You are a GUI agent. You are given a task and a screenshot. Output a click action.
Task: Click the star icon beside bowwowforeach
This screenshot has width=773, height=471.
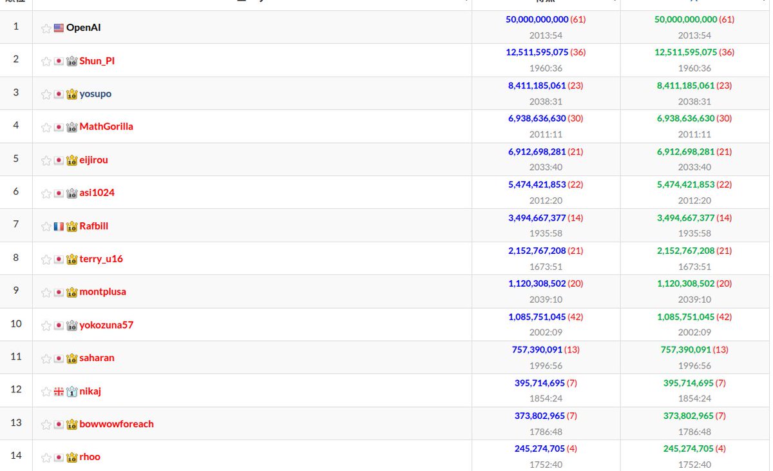pyautogui.click(x=46, y=425)
